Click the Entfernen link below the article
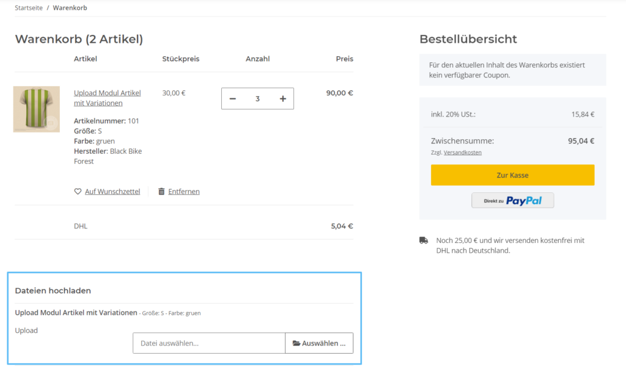 click(x=183, y=191)
